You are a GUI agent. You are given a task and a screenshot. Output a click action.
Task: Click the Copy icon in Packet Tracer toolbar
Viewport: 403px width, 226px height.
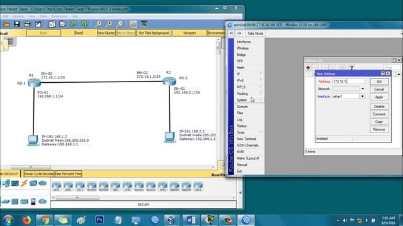tap(52, 24)
